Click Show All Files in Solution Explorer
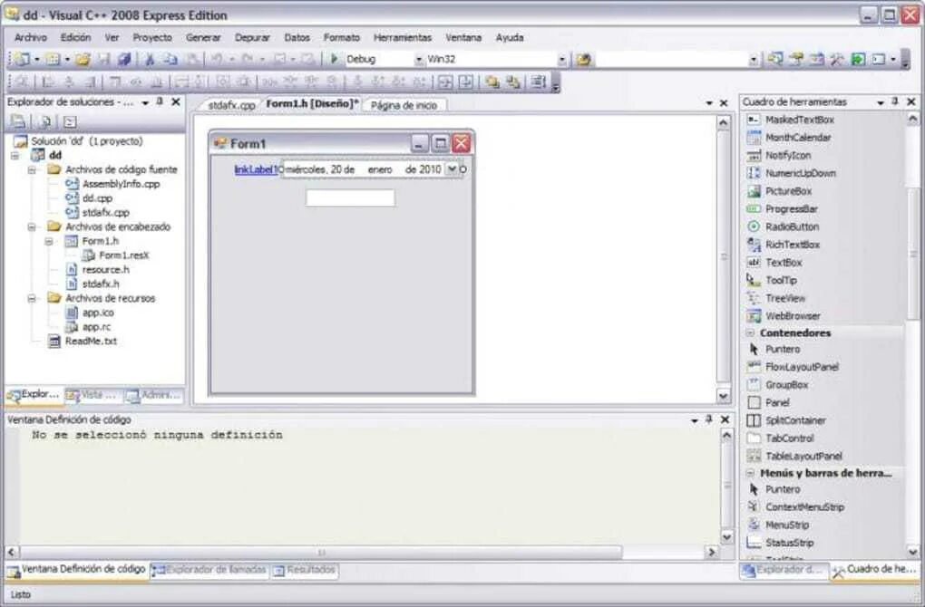Image resolution: width=925 pixels, height=607 pixels. [44, 122]
